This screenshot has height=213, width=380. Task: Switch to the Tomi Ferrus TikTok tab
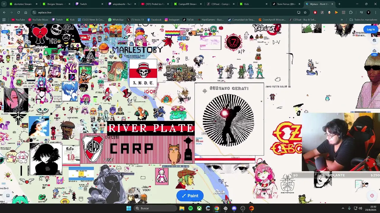click(x=286, y=4)
